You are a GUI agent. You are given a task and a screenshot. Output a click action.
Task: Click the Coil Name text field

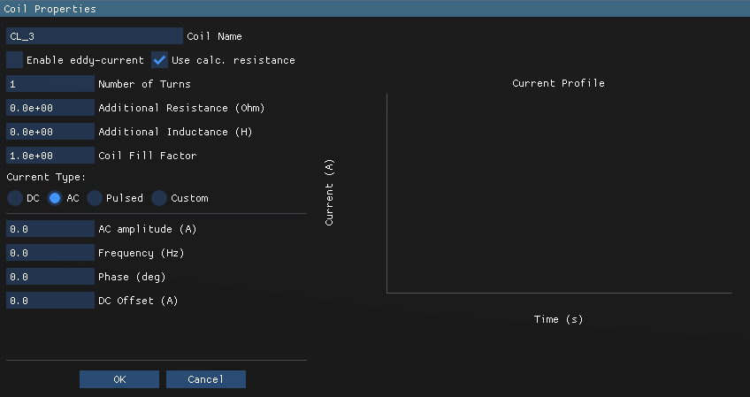click(x=94, y=36)
